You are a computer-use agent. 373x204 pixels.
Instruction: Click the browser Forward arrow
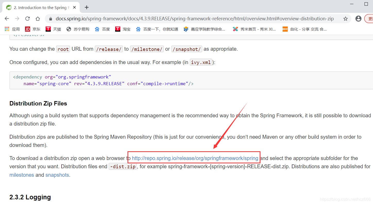click(x=17, y=19)
